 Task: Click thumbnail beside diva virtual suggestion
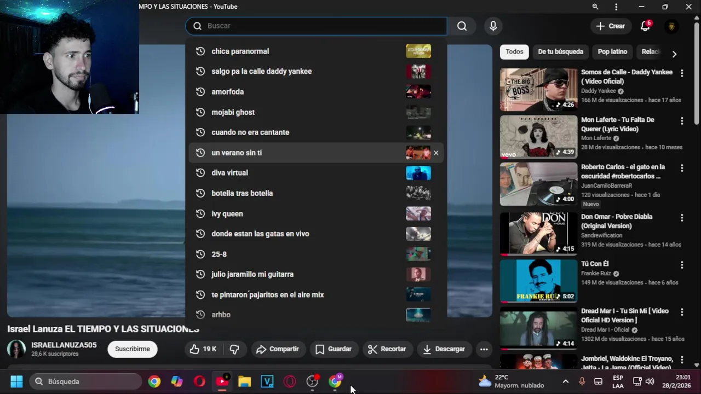[x=418, y=173]
